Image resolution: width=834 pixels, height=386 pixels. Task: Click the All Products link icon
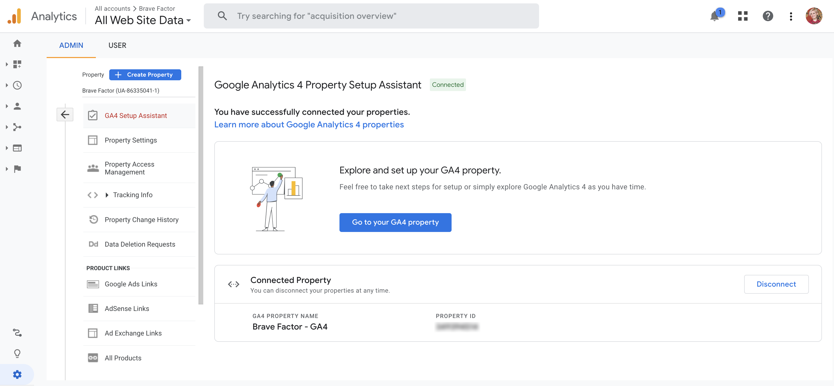(93, 358)
